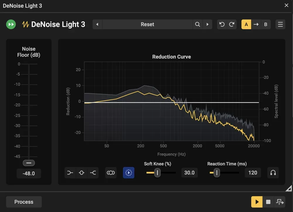Toggle the green plugin bypass button
This screenshot has width=293, height=212.
(11, 24)
